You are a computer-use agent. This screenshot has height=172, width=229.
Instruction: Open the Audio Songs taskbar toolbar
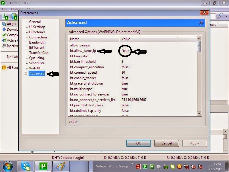coord(119,166)
